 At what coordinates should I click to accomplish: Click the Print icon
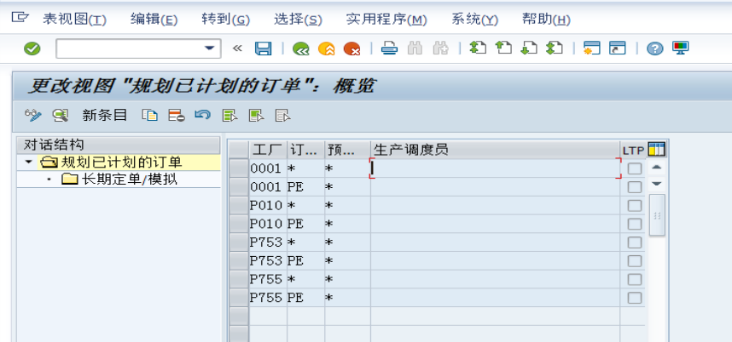click(x=389, y=48)
